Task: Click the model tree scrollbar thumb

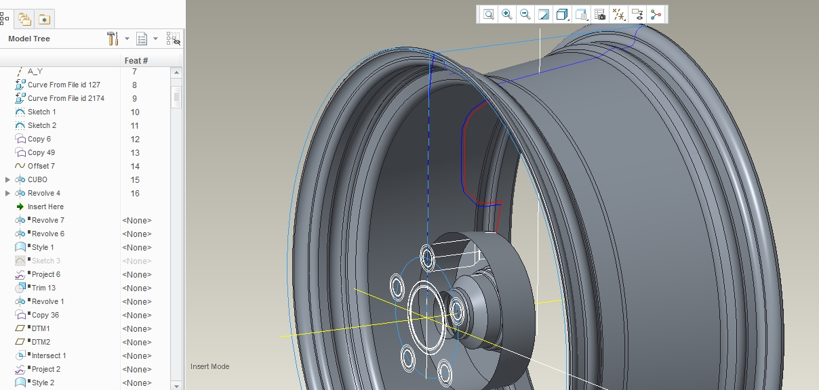Action: pyautogui.click(x=177, y=96)
